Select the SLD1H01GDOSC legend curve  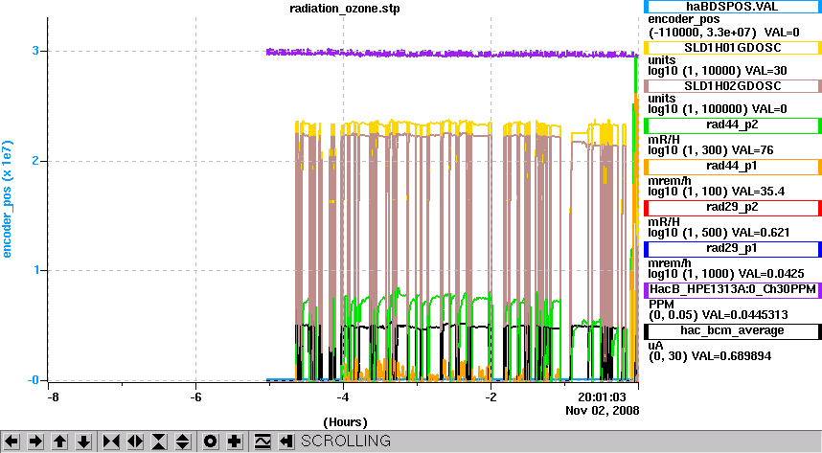(x=732, y=48)
